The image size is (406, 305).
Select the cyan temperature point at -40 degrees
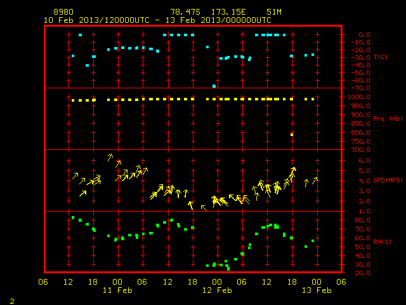[x=88, y=65]
